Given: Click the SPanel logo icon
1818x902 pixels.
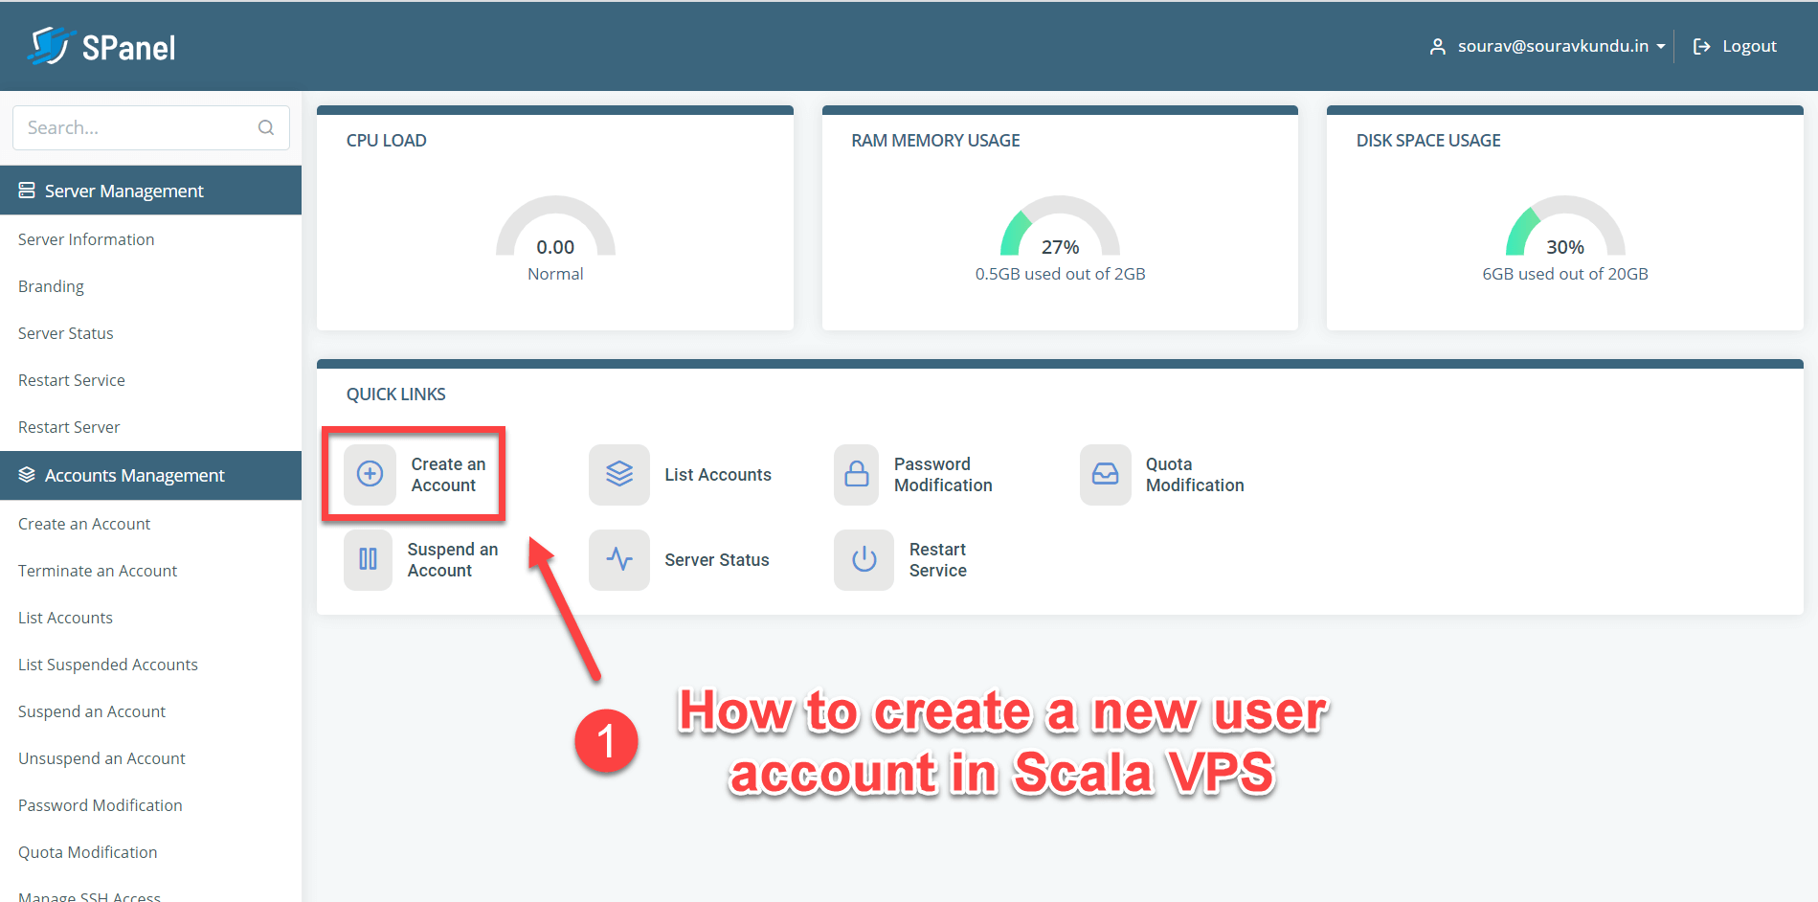Looking at the screenshot, I should 50,46.
